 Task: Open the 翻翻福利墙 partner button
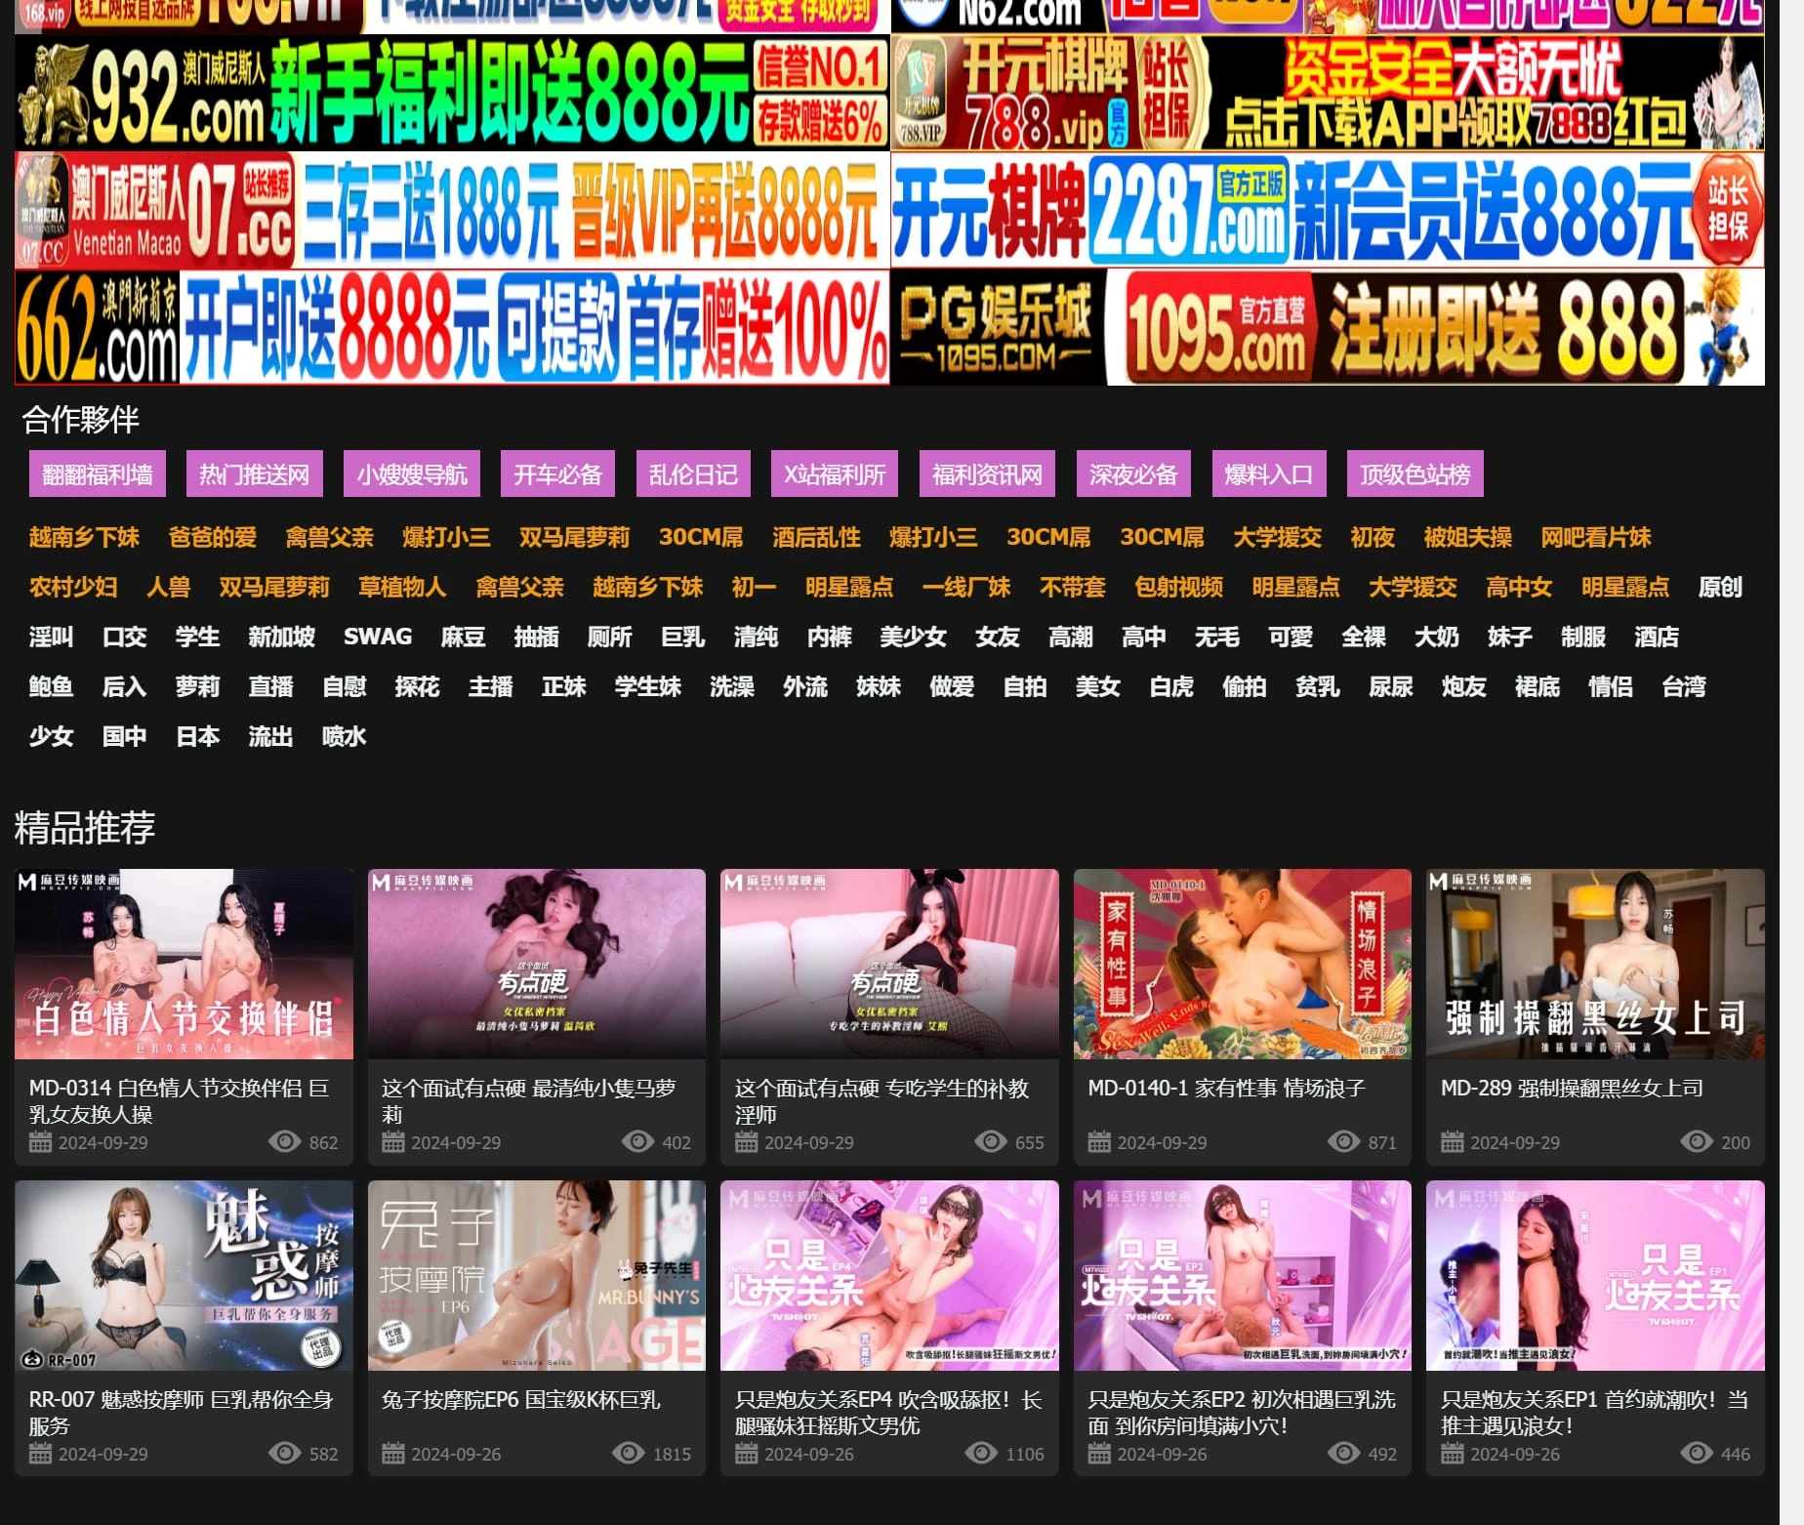click(x=98, y=474)
